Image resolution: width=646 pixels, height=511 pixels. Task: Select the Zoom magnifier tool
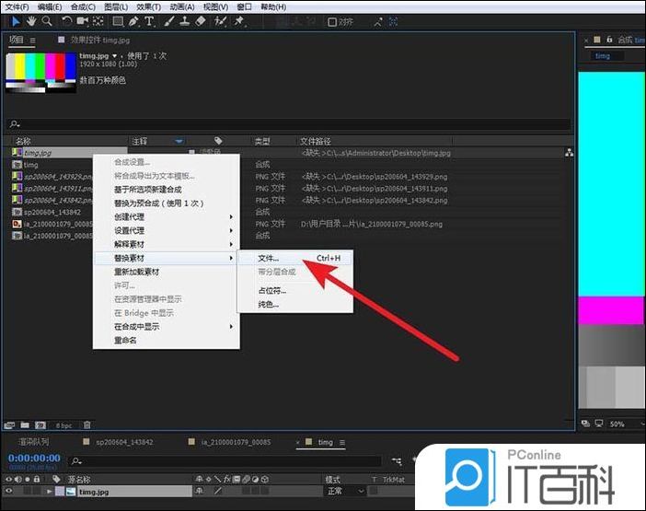46,20
